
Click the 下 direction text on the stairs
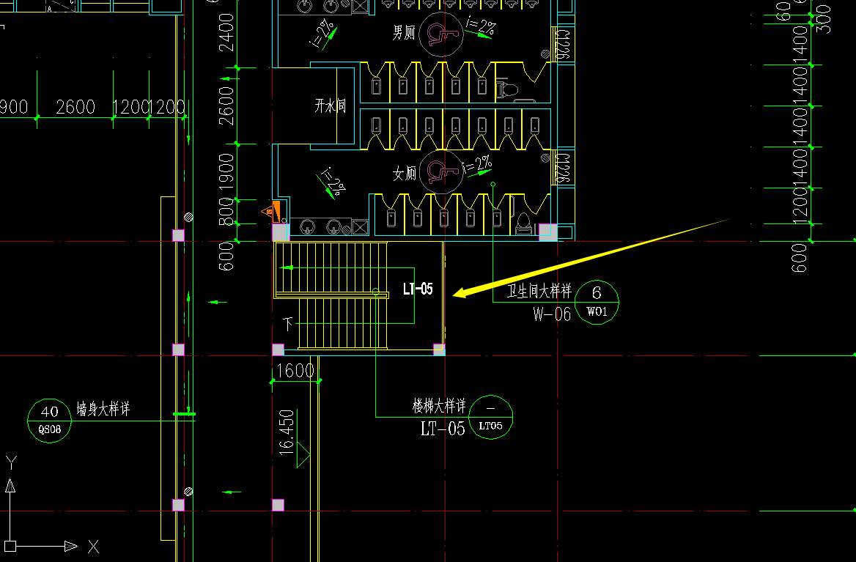pos(288,324)
